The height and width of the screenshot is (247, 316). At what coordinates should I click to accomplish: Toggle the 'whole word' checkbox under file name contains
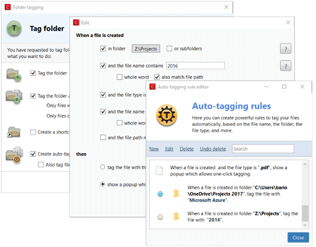click(x=120, y=77)
